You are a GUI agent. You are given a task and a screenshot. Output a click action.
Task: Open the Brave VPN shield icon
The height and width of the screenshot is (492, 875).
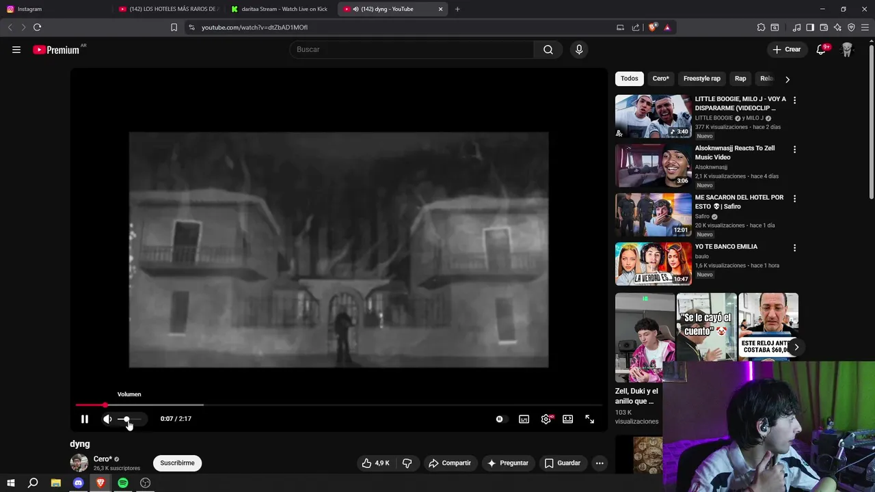pyautogui.click(x=851, y=27)
